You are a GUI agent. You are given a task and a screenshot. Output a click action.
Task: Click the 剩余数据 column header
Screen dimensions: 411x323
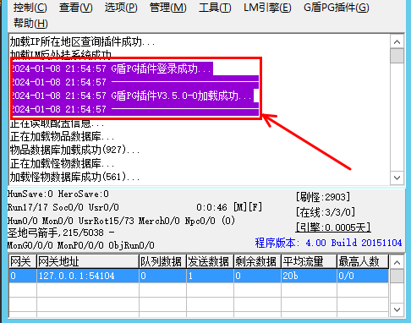pos(257,261)
